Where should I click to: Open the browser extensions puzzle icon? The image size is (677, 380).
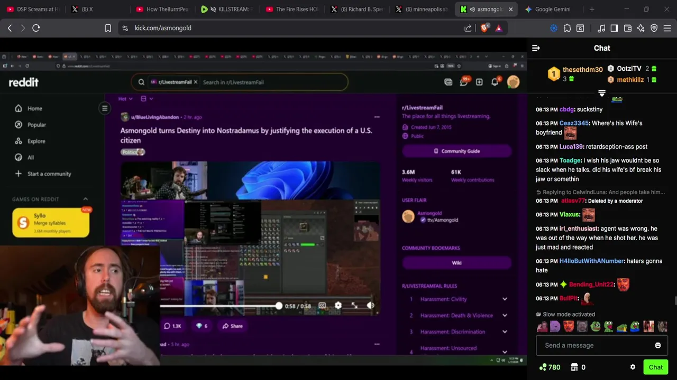pos(567,28)
